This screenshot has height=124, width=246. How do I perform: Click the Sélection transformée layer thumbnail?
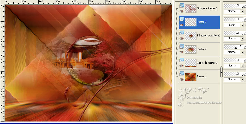(191, 36)
